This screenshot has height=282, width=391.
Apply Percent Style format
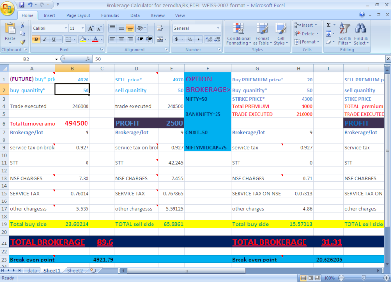[x=190, y=40]
